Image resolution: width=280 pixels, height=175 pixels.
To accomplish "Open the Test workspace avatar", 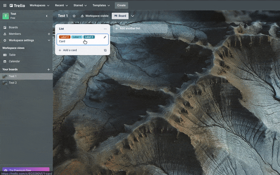I will (x=6, y=16).
